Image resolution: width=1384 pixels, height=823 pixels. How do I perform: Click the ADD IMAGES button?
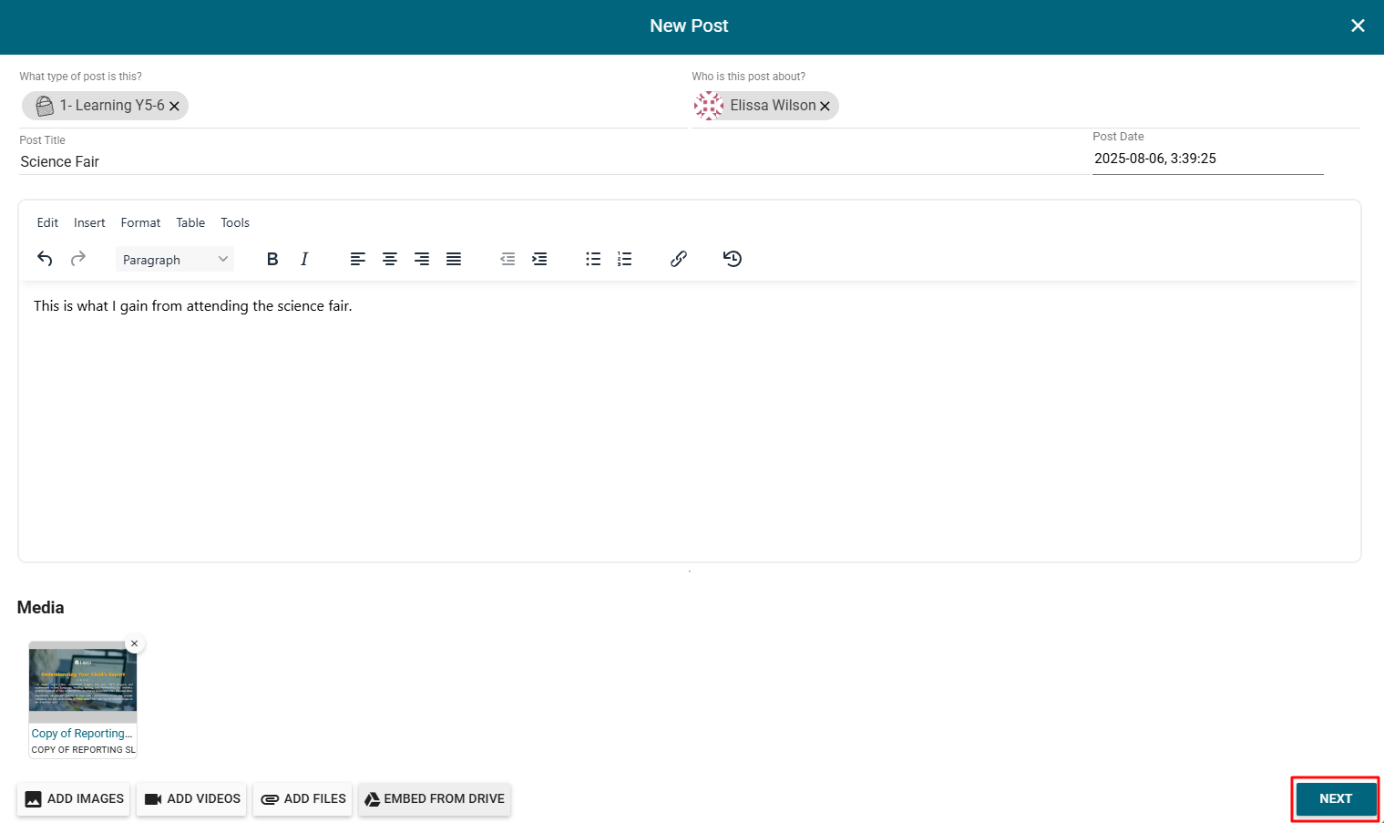coord(74,798)
